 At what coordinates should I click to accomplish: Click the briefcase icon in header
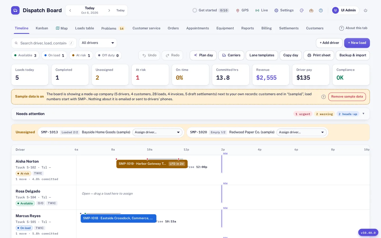click(311, 10)
